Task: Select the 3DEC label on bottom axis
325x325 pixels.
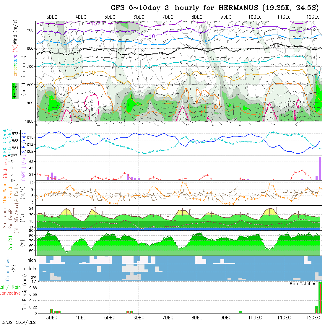Action: [x=52, y=318]
